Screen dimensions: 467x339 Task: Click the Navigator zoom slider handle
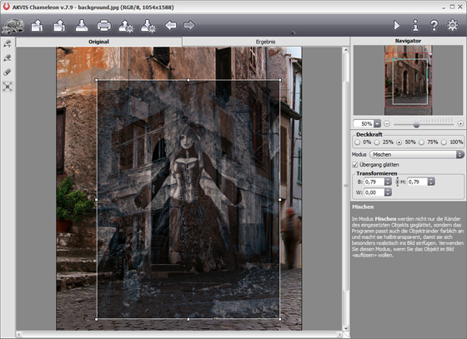click(x=416, y=125)
